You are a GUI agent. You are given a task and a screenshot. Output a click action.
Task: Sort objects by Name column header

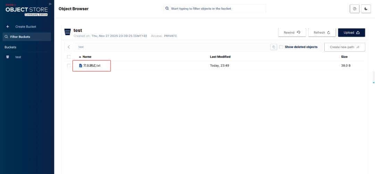click(87, 57)
